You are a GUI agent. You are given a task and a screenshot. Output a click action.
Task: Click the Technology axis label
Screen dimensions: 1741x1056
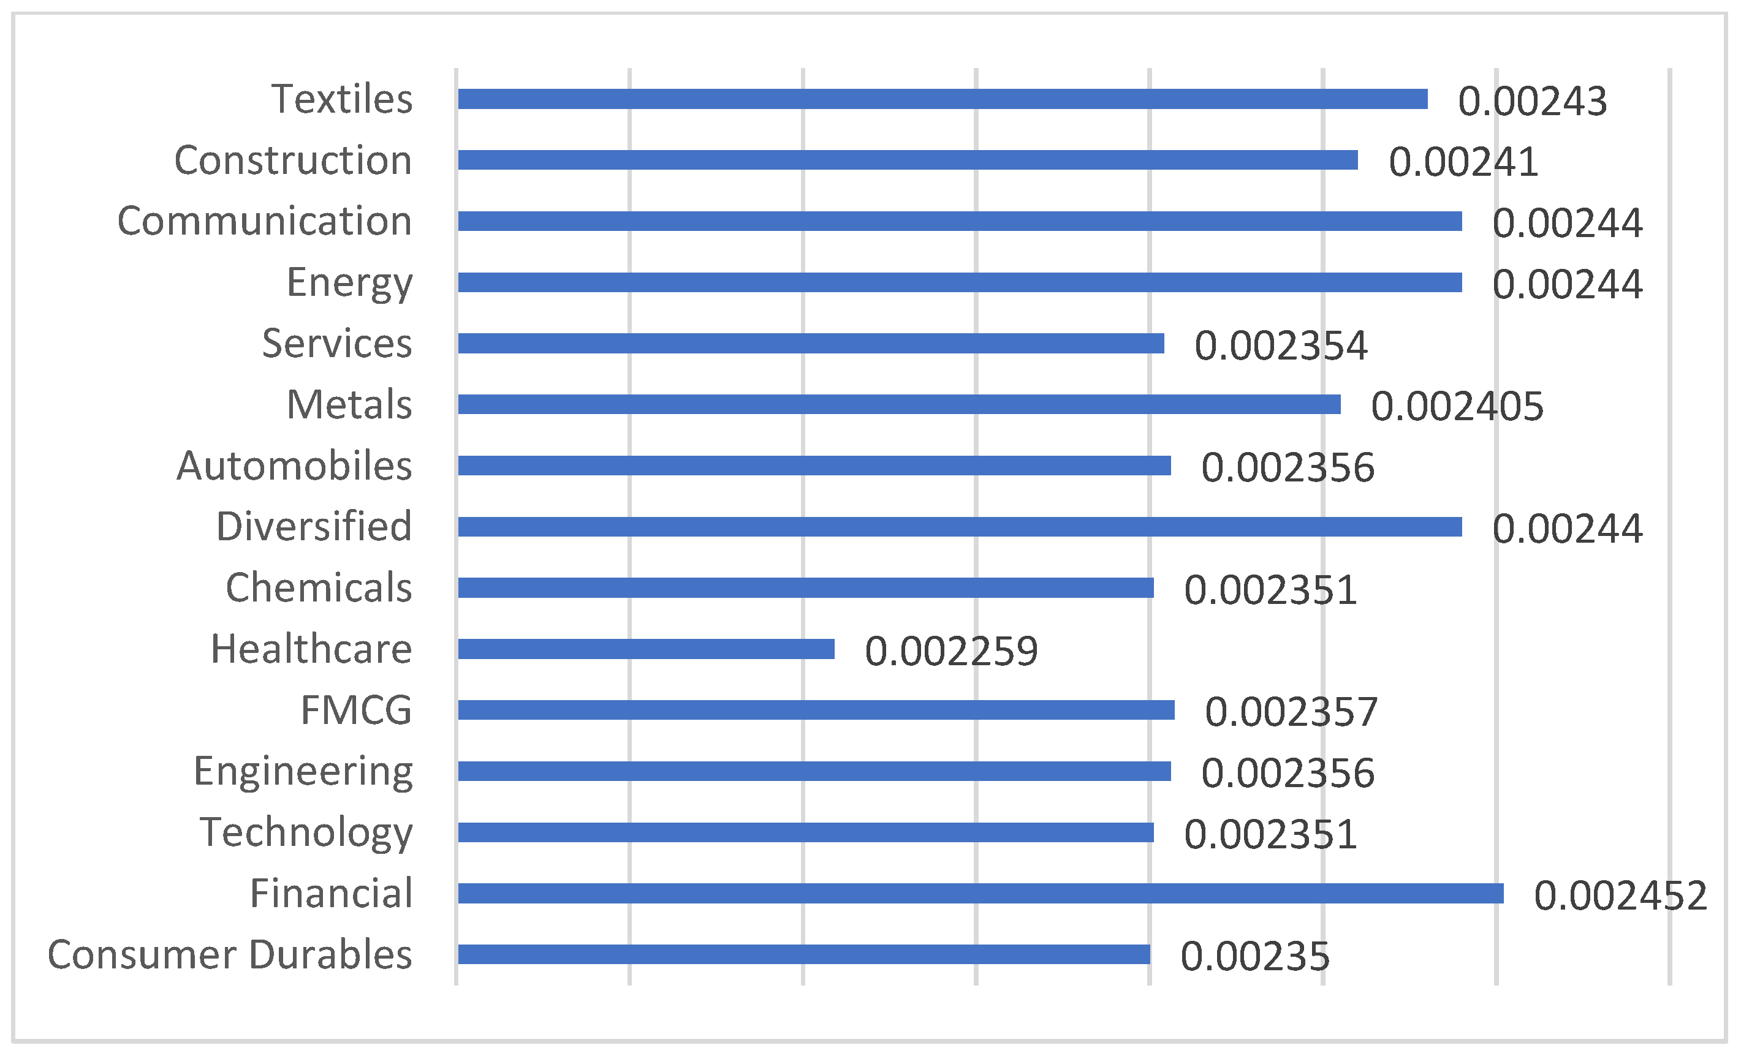(306, 832)
